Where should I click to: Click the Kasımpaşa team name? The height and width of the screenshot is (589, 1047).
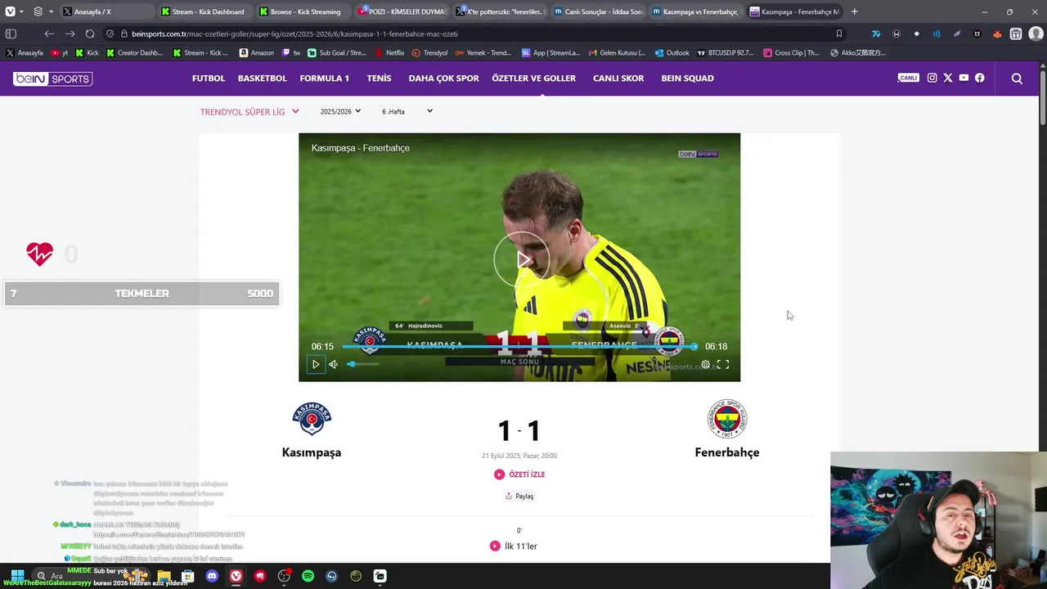312,452
